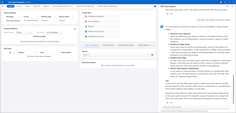
Task: Click the Intelligence Report icon
Action: pos(86,16)
